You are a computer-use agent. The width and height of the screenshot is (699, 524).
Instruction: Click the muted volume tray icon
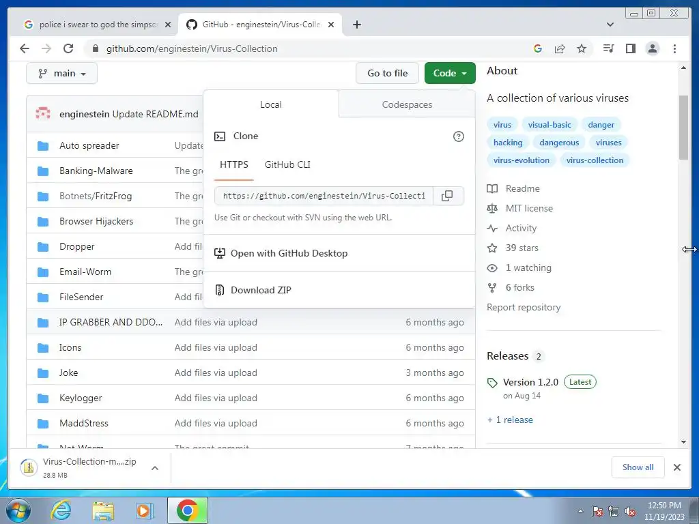pos(630,511)
